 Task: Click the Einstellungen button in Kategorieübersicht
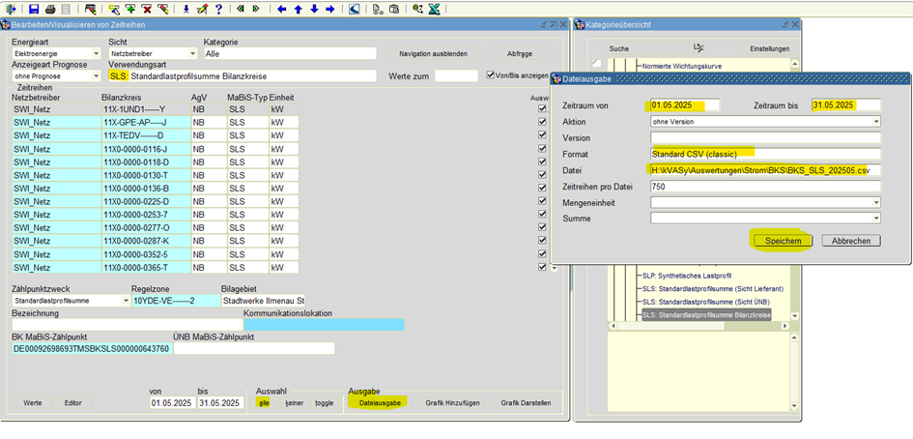tap(770, 48)
